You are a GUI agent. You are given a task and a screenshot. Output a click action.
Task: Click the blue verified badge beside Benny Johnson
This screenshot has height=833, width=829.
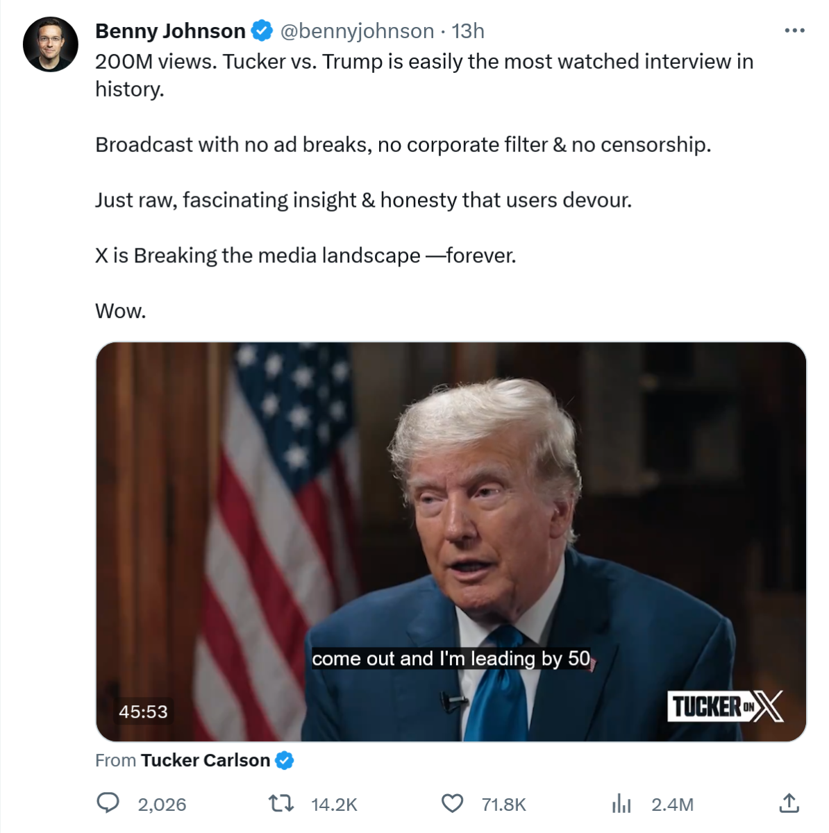[x=262, y=31]
